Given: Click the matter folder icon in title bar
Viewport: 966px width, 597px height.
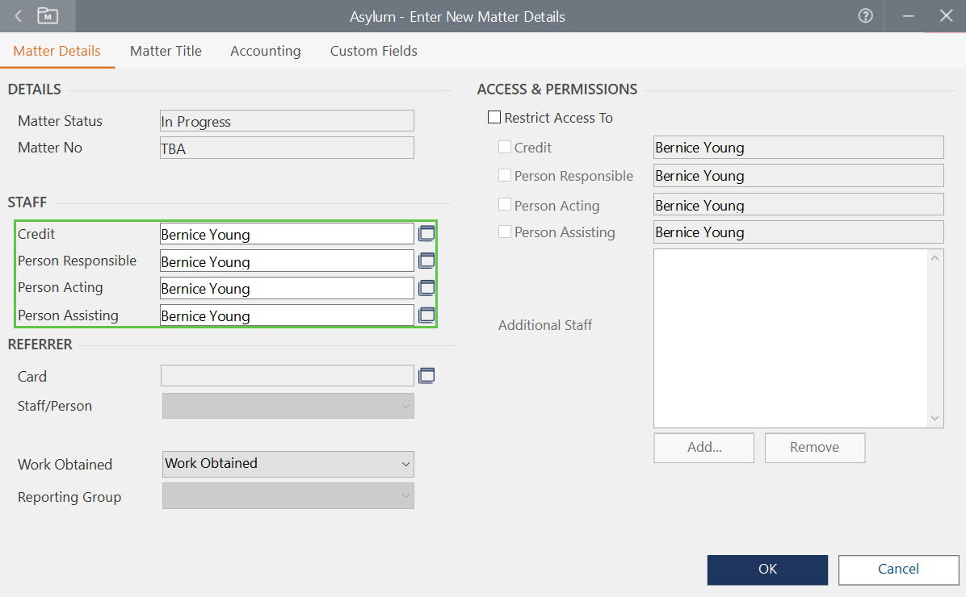Looking at the screenshot, I should pos(48,16).
